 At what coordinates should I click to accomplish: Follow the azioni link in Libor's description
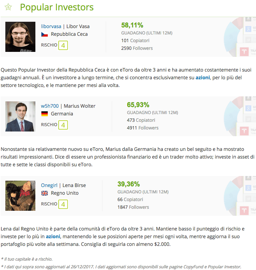[x=203, y=78]
